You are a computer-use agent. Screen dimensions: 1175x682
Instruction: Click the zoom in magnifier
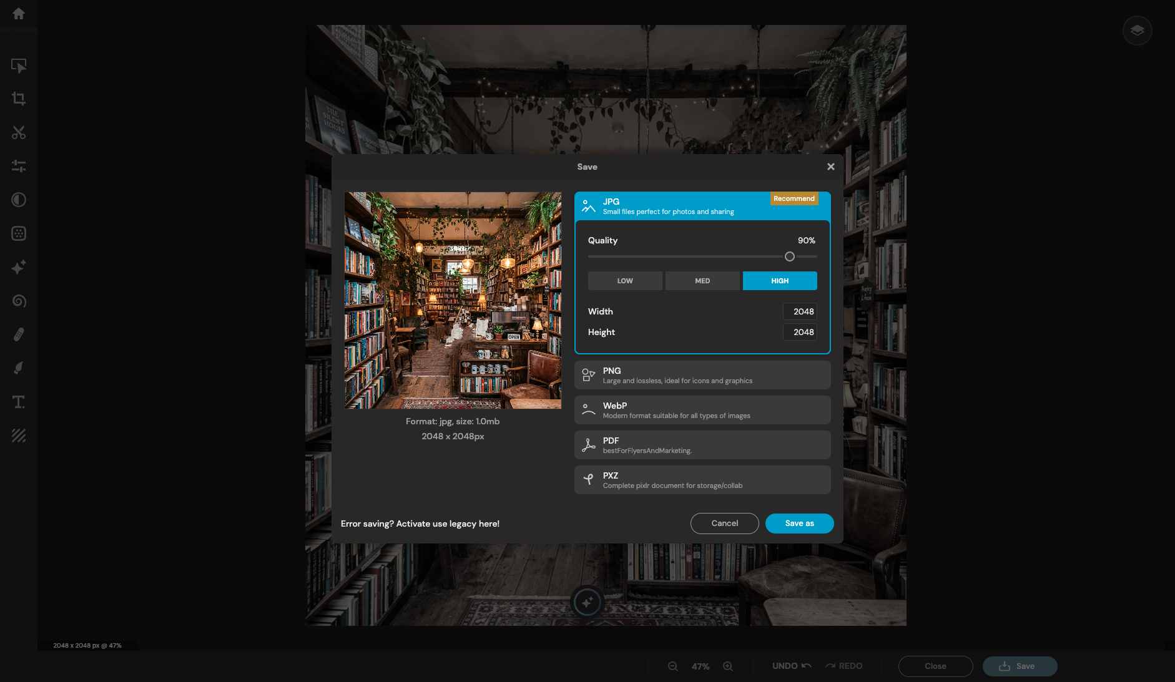(x=728, y=666)
